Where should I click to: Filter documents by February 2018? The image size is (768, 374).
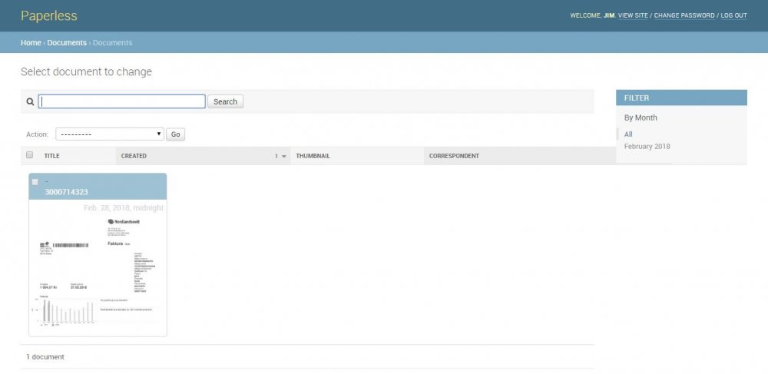pyautogui.click(x=647, y=147)
